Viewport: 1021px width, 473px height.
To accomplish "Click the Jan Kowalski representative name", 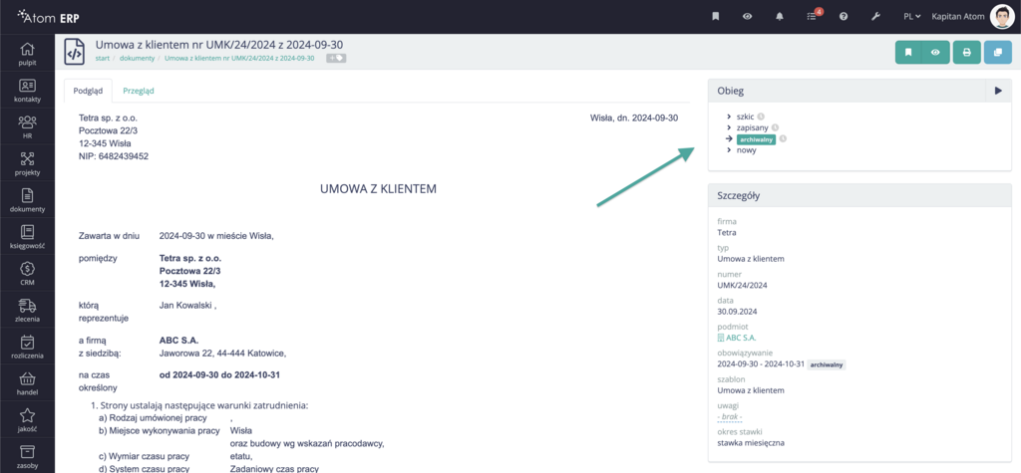I will pyautogui.click(x=185, y=305).
